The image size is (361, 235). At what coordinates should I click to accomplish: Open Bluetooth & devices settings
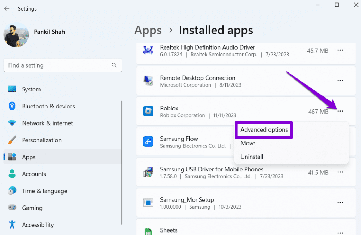pyautogui.click(x=48, y=106)
